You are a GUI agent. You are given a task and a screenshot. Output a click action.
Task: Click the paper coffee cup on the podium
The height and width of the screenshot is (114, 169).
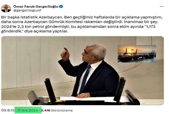pos(46,99)
